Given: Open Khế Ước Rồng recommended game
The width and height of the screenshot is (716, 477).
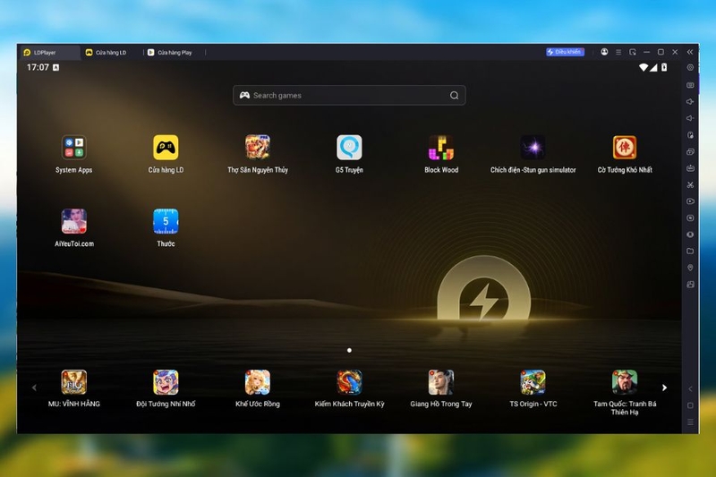Looking at the screenshot, I should tap(258, 382).
